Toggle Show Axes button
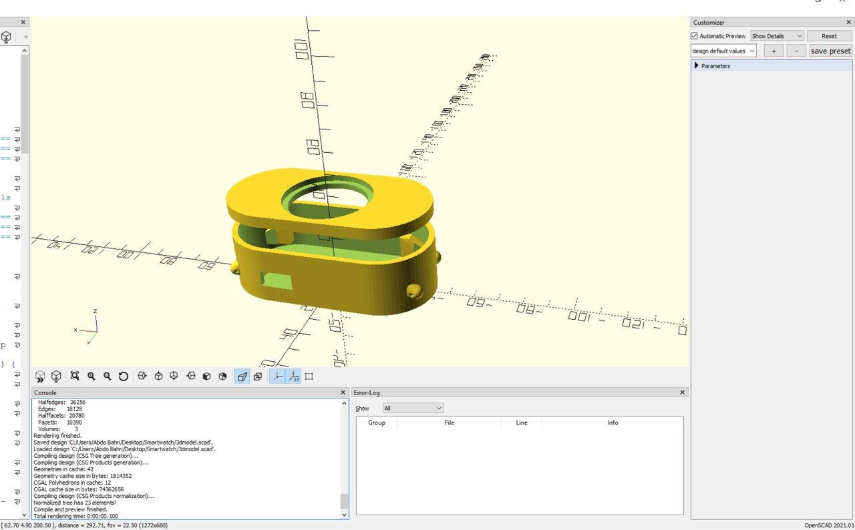 pos(277,376)
